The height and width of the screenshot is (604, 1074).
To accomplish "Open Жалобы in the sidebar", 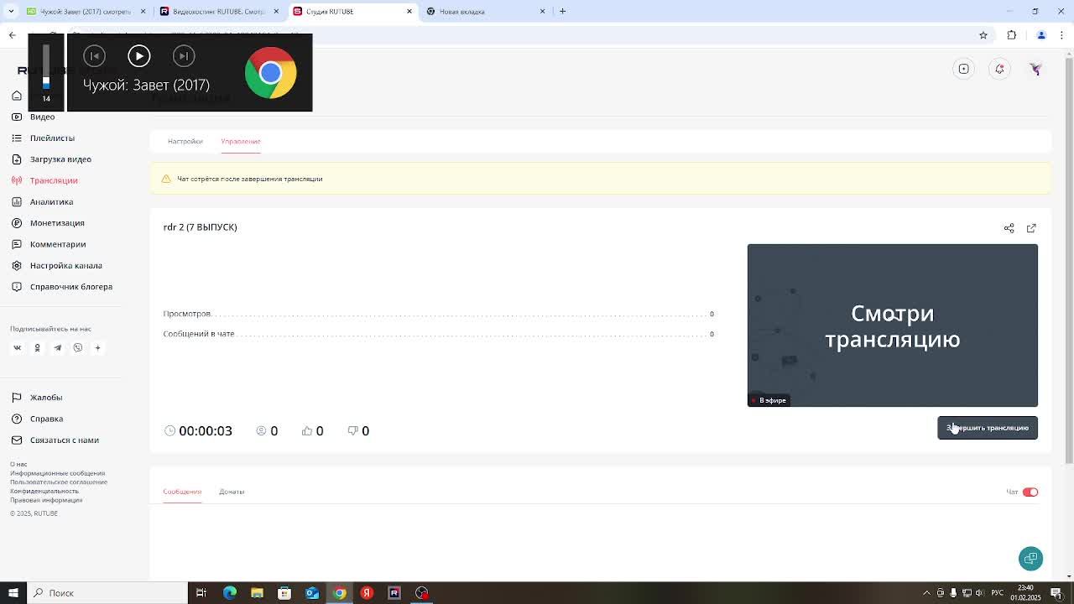I will pyautogui.click(x=46, y=398).
